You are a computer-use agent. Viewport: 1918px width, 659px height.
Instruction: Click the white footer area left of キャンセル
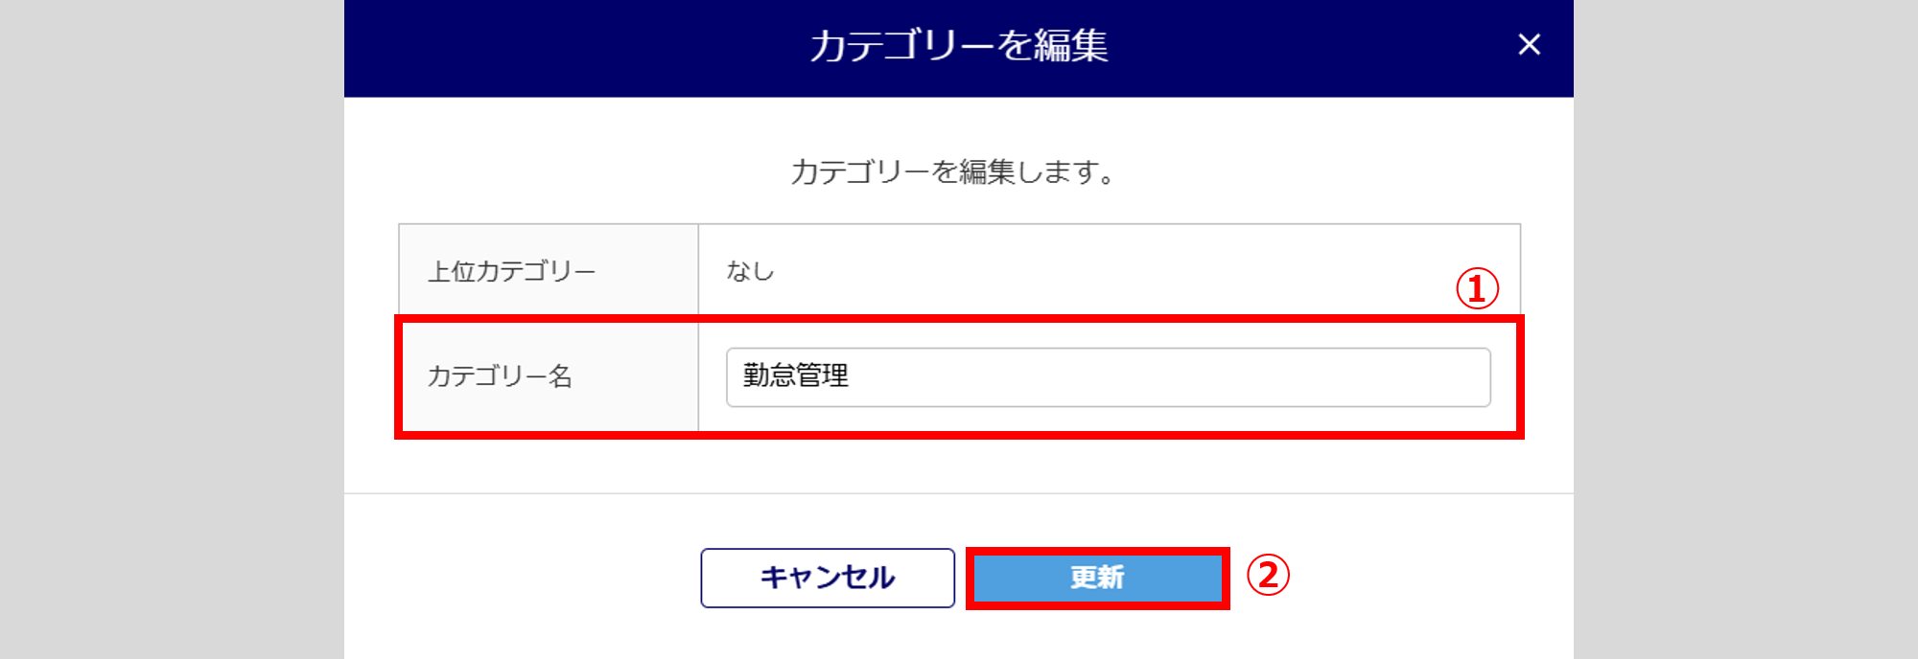tap(523, 578)
